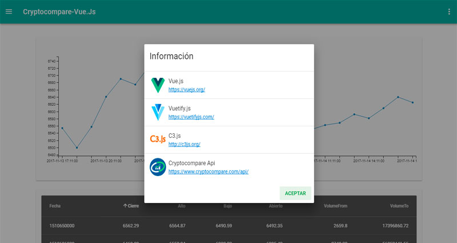Open the cryptocompare.com/api link

click(x=209, y=172)
